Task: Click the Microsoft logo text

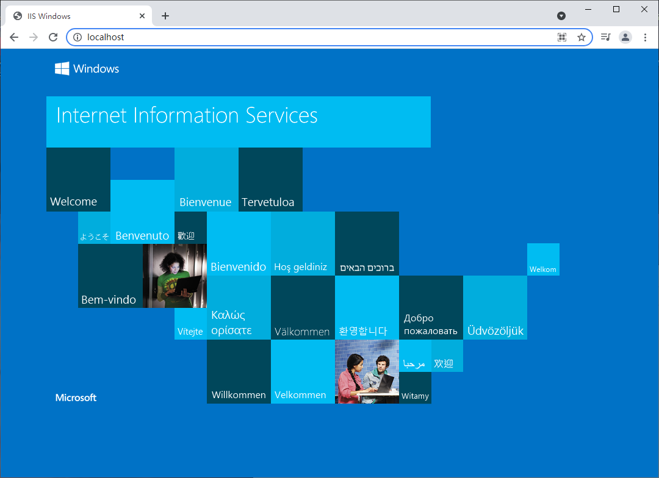Action: 76,398
